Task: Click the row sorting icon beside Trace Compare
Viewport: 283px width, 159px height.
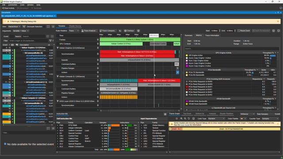Action: 120,30
